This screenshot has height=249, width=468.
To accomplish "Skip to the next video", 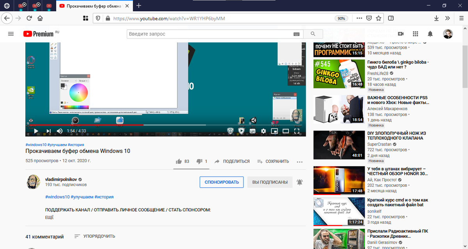I will coord(48,131).
